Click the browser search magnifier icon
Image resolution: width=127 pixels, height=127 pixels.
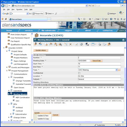tap(122, 6)
